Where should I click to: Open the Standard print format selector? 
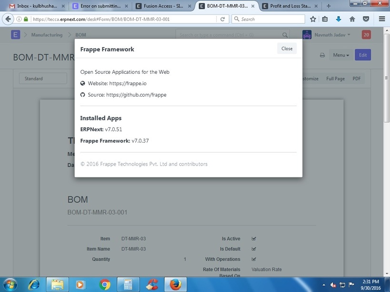coord(43,78)
